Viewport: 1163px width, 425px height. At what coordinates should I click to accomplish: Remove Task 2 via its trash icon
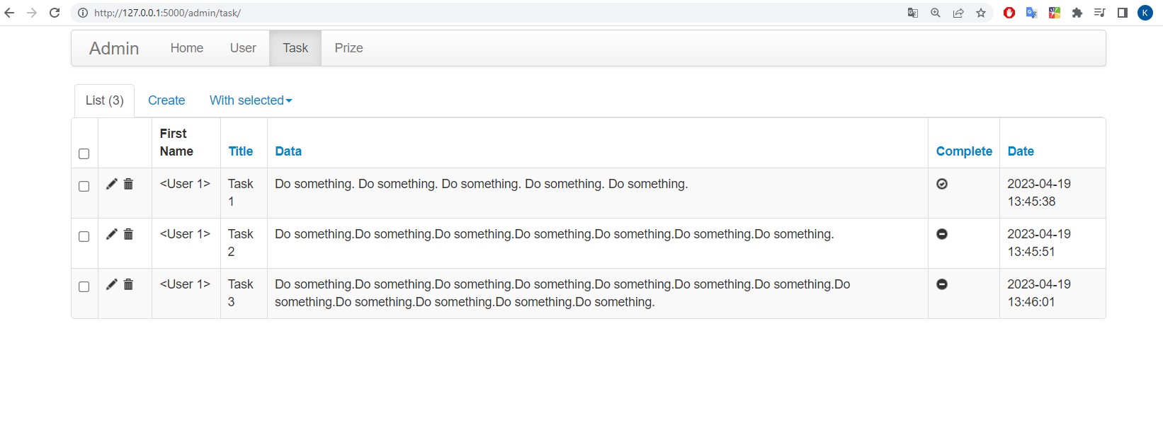point(128,234)
